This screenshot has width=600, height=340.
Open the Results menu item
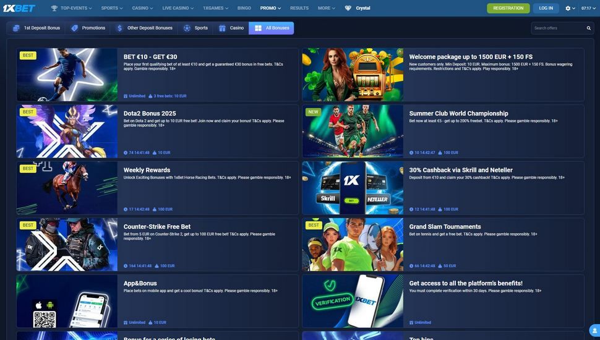tap(299, 8)
